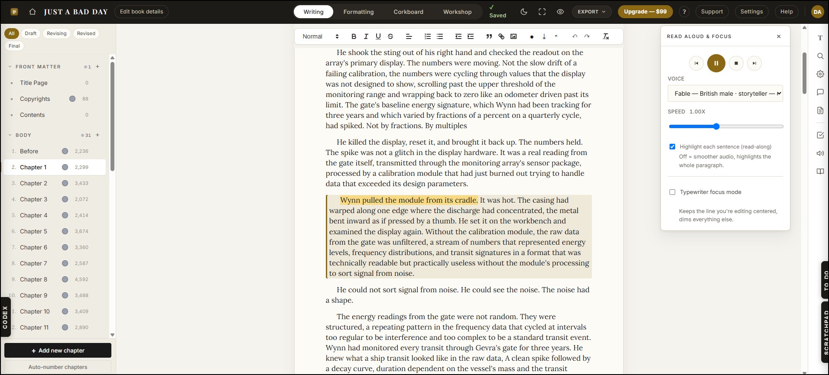
Task: Insert numbered list
Action: 427,36
